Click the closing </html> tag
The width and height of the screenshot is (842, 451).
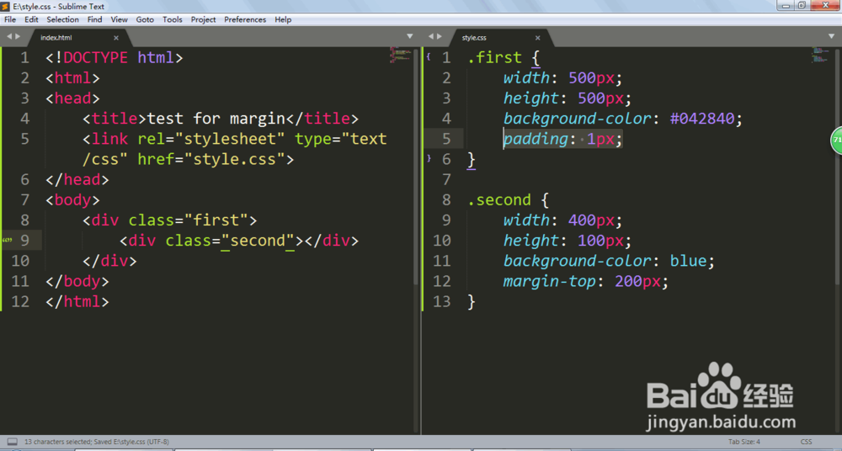point(77,302)
